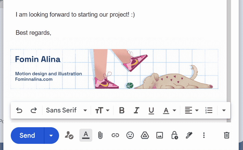Open Sans Serif font dropdown
The width and height of the screenshot is (243, 150).
click(66, 110)
